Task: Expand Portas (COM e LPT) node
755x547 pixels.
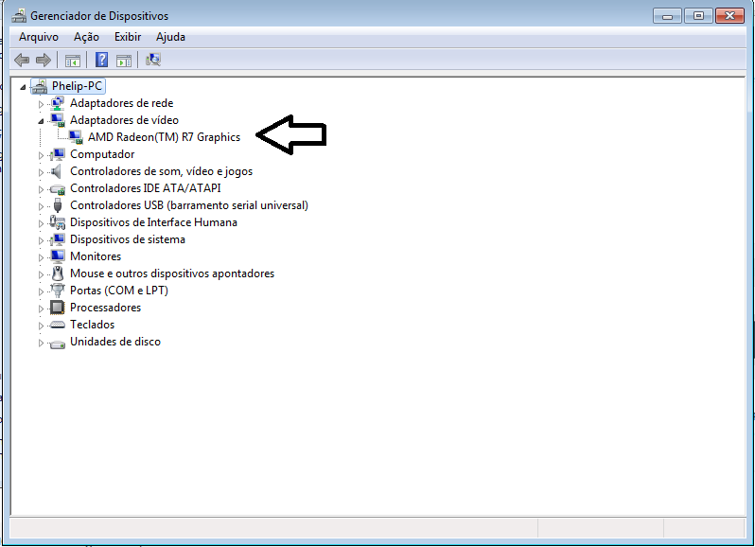Action: [41, 291]
